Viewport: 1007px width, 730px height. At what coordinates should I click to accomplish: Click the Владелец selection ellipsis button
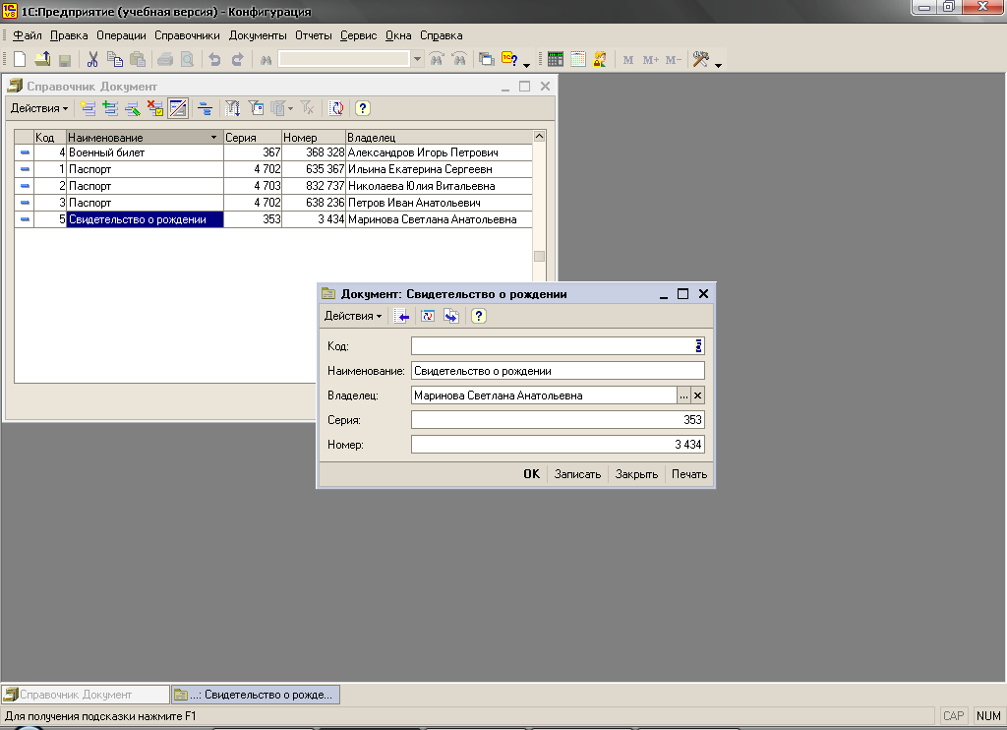683,395
